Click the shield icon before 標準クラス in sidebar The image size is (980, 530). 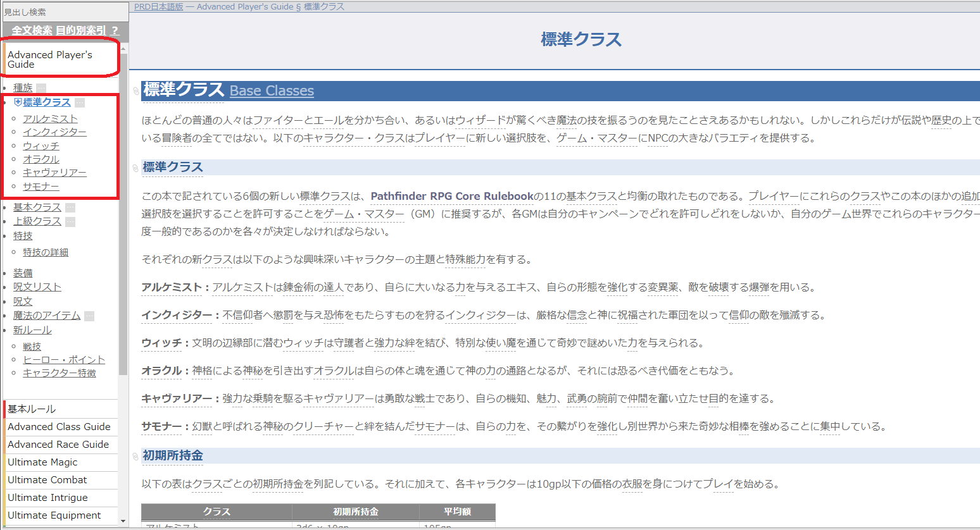pyautogui.click(x=18, y=102)
